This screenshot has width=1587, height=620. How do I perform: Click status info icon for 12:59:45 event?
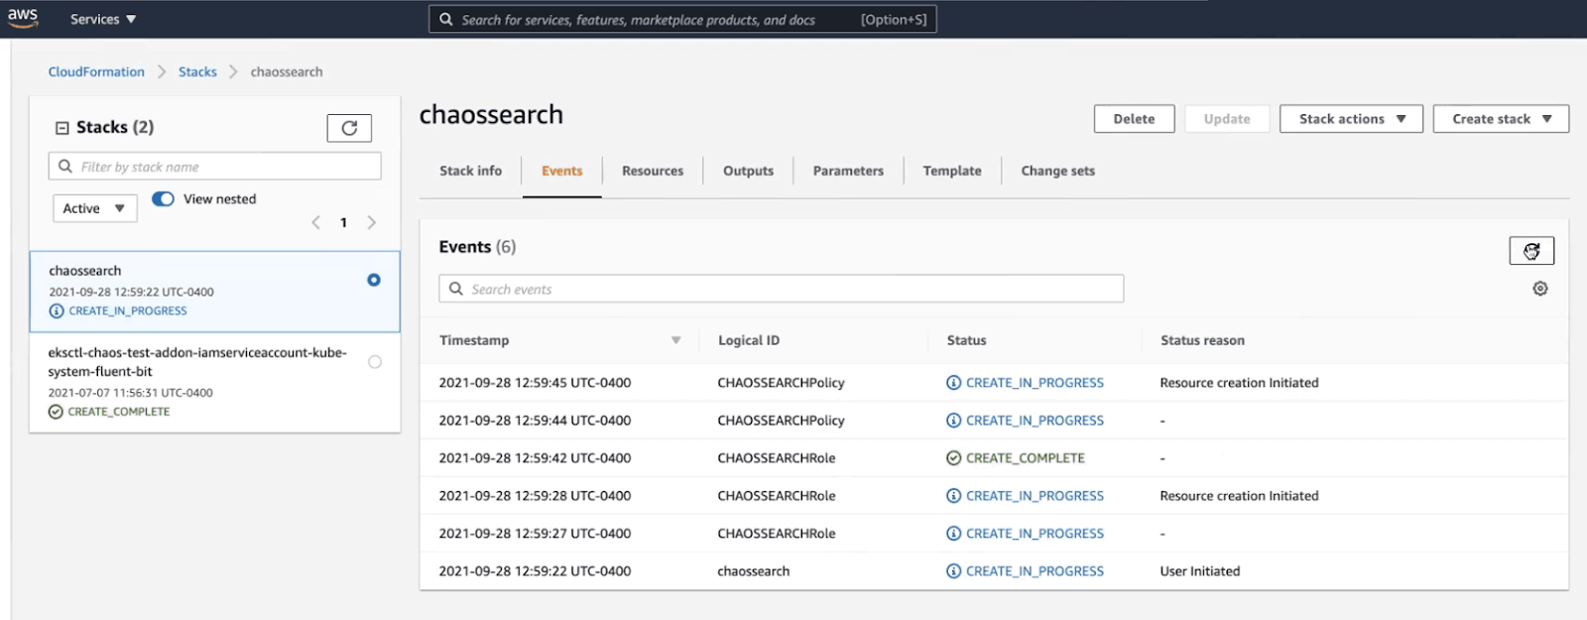pyautogui.click(x=953, y=383)
